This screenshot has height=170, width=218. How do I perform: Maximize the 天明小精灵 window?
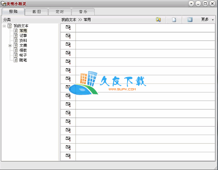(x=205, y=3)
